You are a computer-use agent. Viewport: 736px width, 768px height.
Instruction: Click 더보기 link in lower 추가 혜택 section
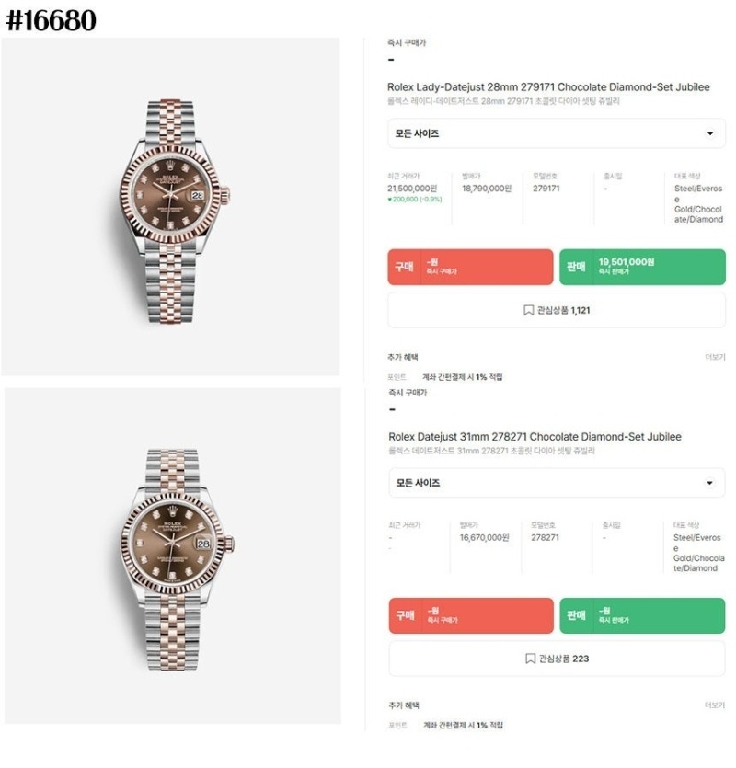pyautogui.click(x=715, y=705)
